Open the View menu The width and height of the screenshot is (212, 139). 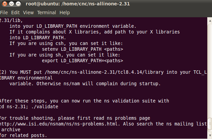(28, 13)
